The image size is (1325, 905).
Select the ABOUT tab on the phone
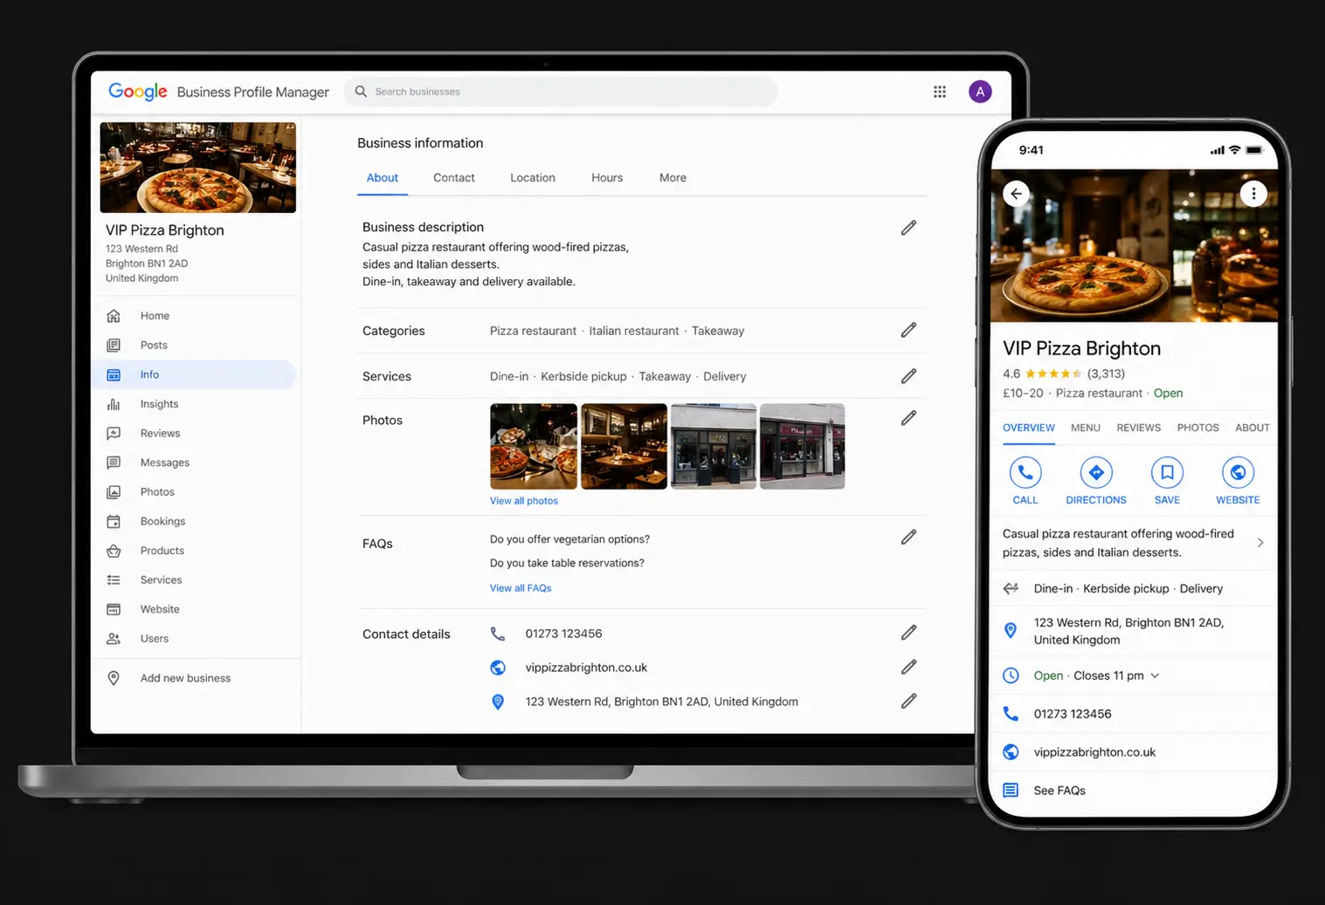tap(1253, 428)
